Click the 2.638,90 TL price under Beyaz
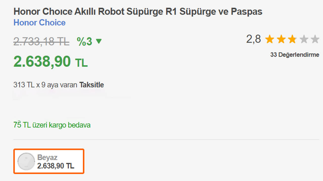 point(56,166)
